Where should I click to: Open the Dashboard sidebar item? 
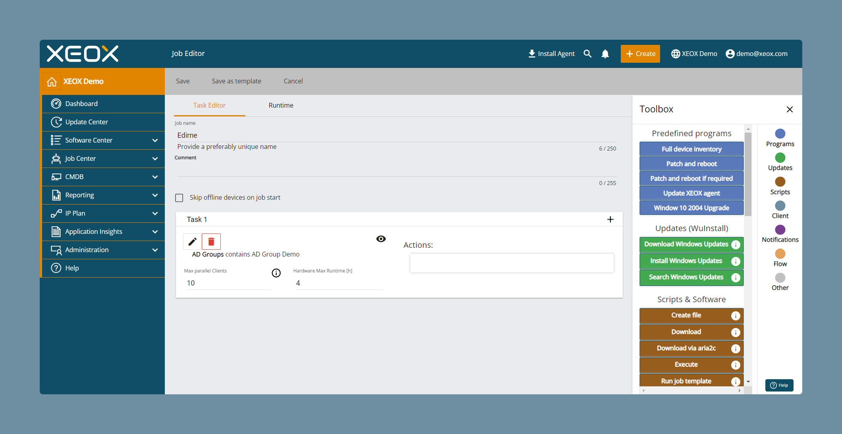coord(103,104)
